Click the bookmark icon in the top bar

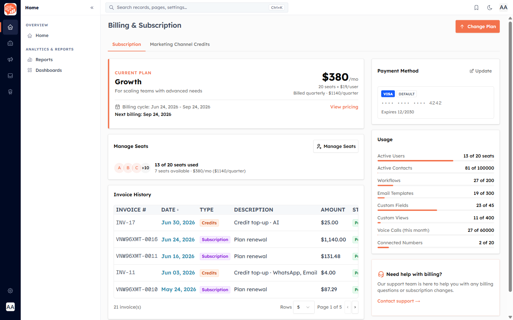click(x=476, y=7)
